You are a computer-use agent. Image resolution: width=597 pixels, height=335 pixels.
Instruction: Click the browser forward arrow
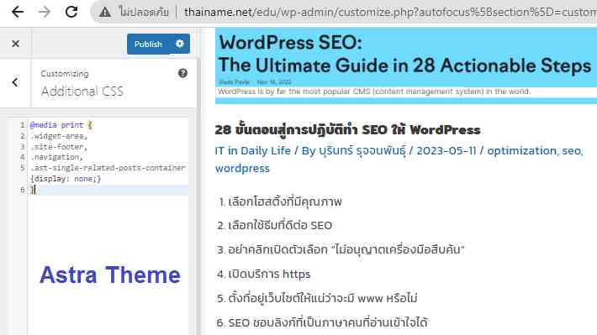[x=45, y=12]
